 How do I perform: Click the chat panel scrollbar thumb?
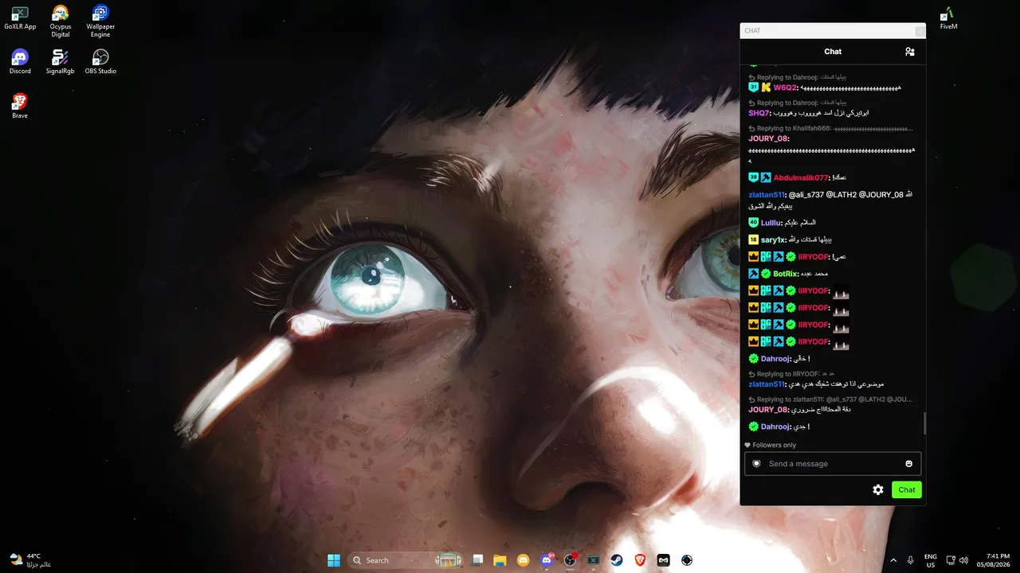pyautogui.click(x=924, y=424)
